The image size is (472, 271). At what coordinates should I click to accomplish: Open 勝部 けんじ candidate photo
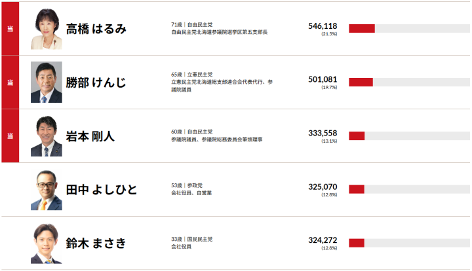47,82
